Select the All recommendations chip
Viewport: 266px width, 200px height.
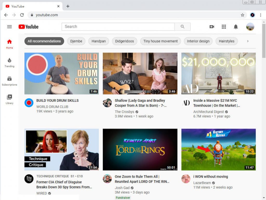44,41
